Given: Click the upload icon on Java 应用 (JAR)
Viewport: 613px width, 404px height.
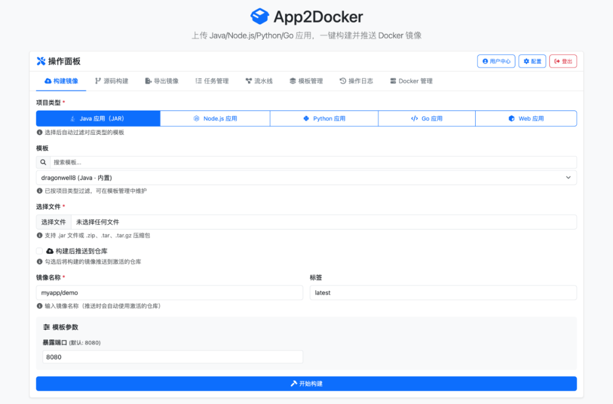Looking at the screenshot, I should (x=72, y=118).
